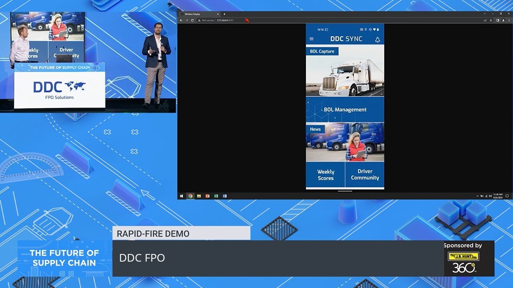513x288 pixels.
Task: Tap the phone navigation handle bar
Action: tap(345, 191)
